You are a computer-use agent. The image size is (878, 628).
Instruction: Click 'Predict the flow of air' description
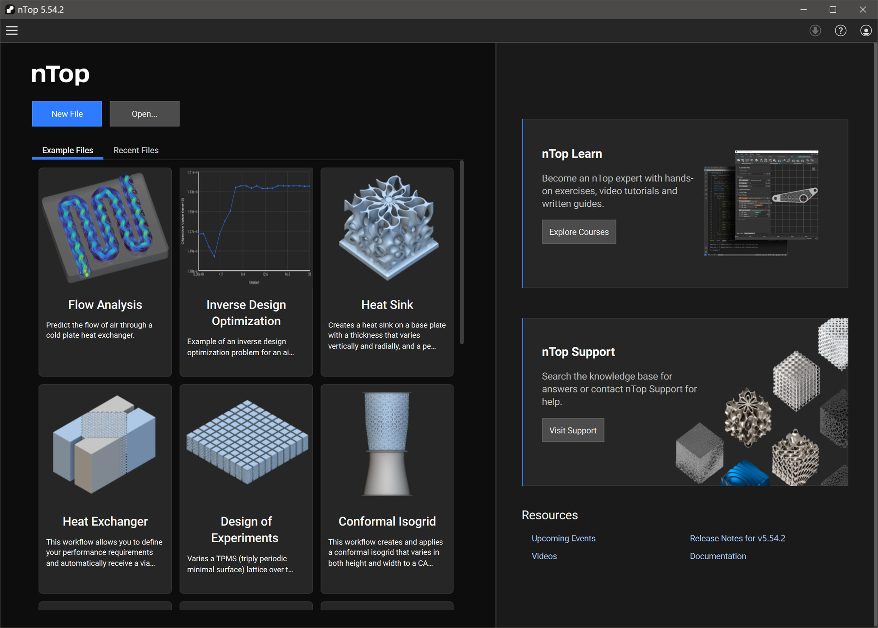(99, 330)
